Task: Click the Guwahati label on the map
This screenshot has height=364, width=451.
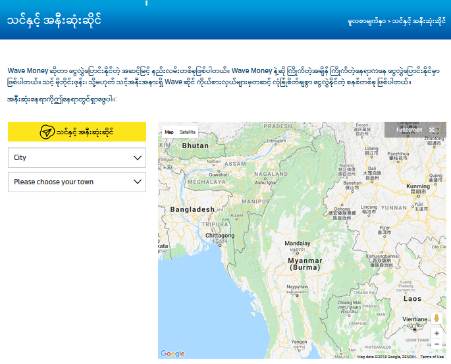Action: [x=219, y=174]
